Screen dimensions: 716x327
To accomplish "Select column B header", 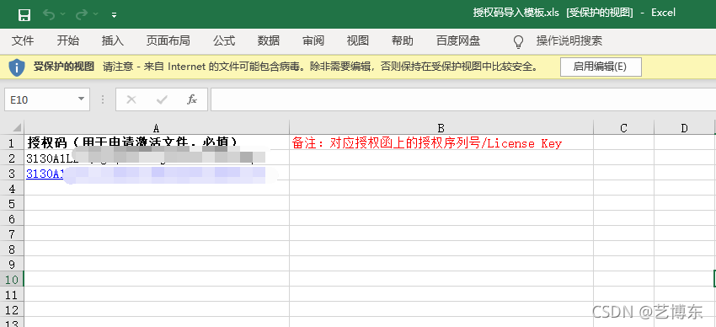I will (x=441, y=128).
